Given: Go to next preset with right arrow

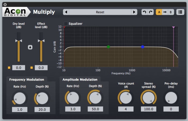Looking at the screenshot, I should pos(134,12).
